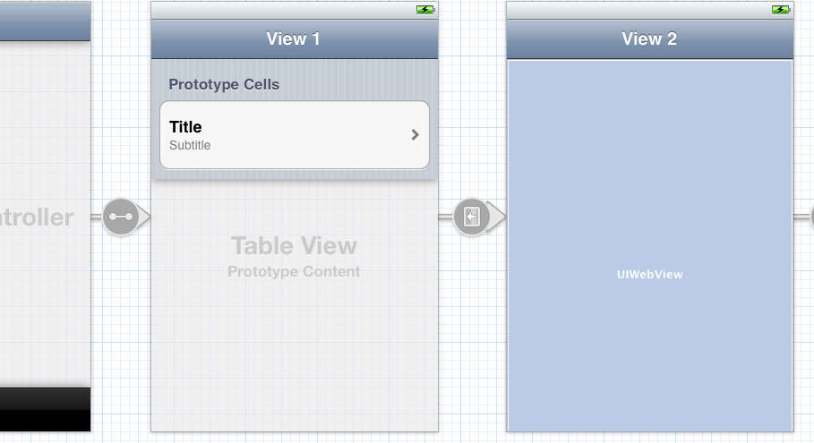Select the partially visible segue icon right of View 2
814x443 pixels.
click(x=810, y=217)
